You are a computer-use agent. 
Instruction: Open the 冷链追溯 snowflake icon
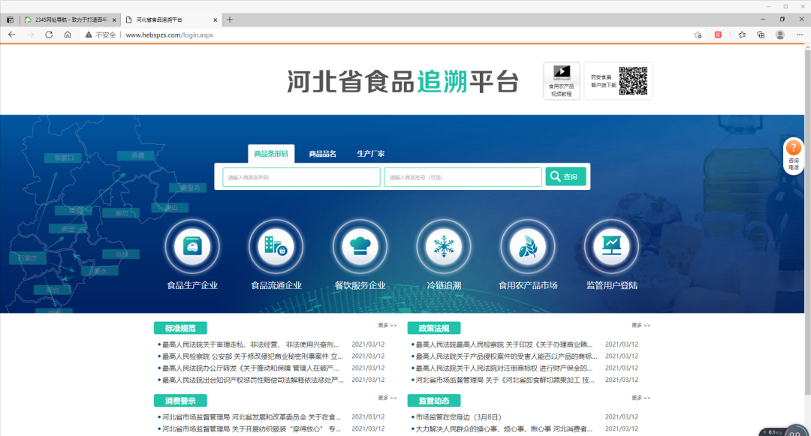(x=444, y=246)
